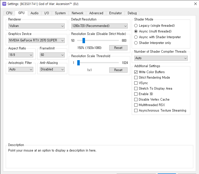Click the Resolution Scale Threshold slider handle

coord(78,63)
